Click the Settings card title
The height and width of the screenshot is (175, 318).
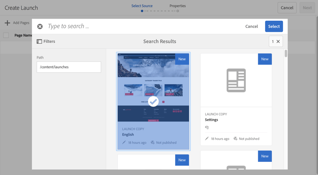[211, 120]
